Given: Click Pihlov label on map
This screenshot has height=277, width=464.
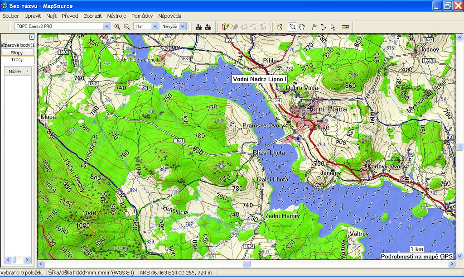Looking at the screenshot, I should [271, 60].
